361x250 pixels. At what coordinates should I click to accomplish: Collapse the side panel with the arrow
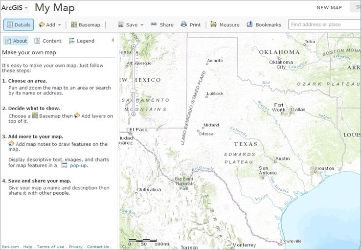click(x=113, y=40)
